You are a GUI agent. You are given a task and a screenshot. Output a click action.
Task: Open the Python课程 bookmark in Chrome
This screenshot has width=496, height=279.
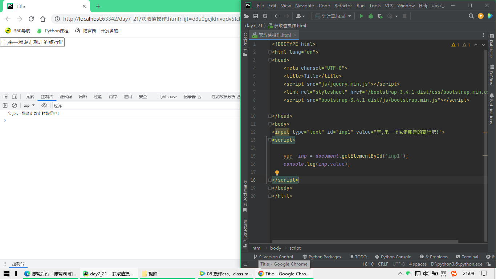(53, 31)
